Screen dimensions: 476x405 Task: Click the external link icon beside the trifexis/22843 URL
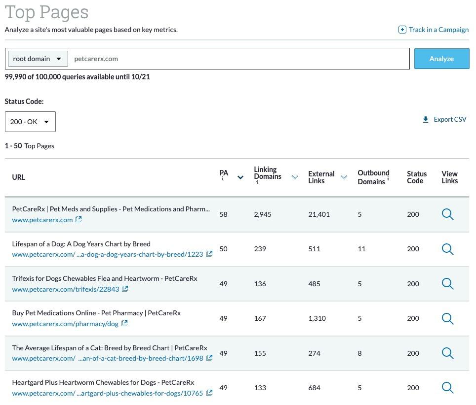pos(125,289)
